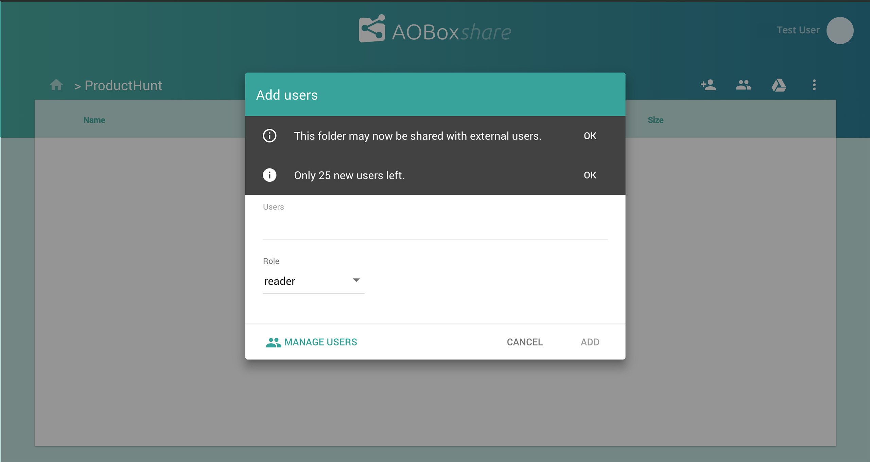Click the Users input field
The height and width of the screenshot is (462, 870).
[435, 228]
